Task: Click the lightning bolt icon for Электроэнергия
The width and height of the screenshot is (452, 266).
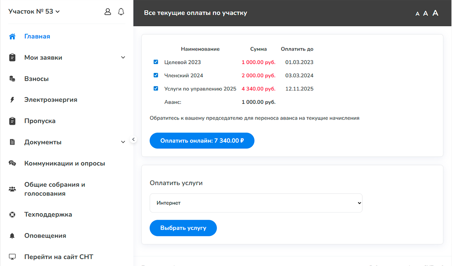Action: pos(12,100)
